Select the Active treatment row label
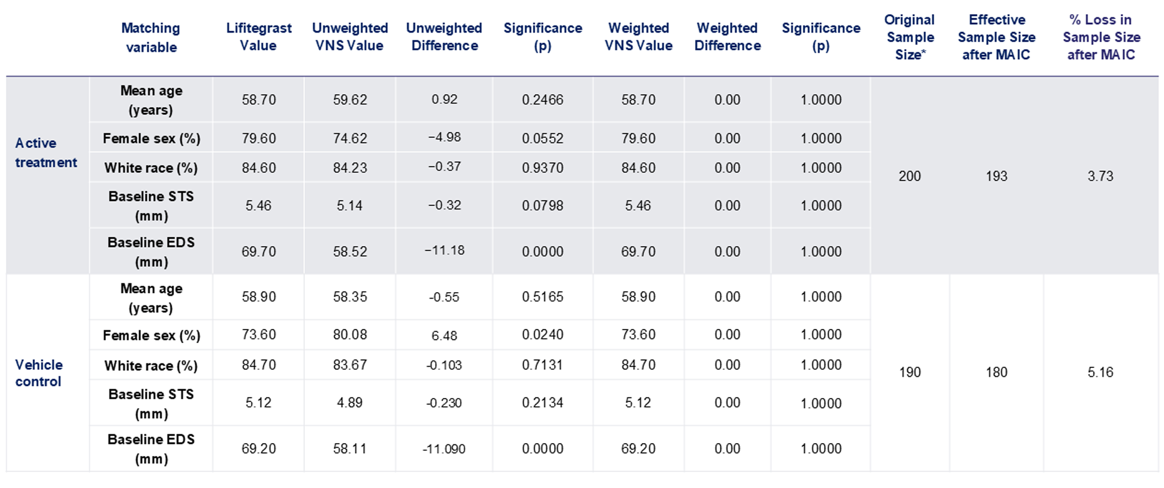The width and height of the screenshot is (1164, 488). pos(46,153)
